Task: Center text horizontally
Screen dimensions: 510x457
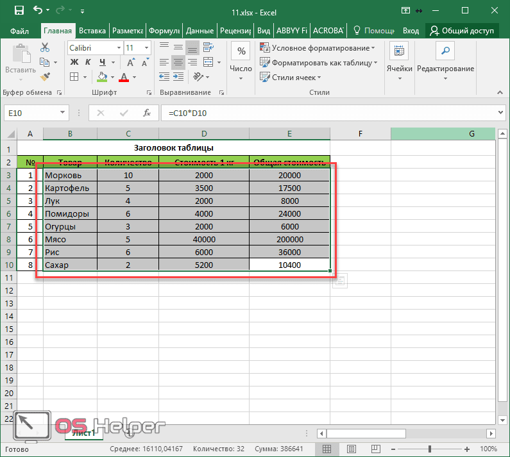Action: tap(178, 62)
